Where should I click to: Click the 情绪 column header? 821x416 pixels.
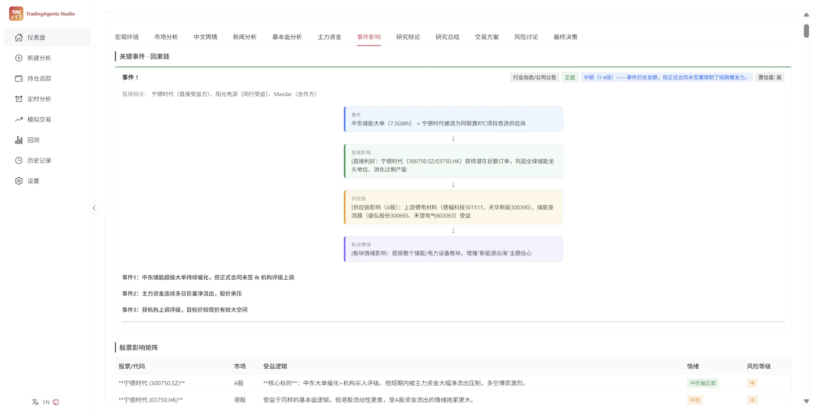pos(693,366)
